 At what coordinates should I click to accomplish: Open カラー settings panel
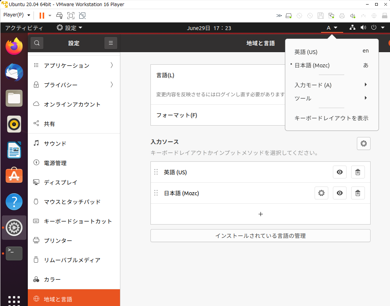[x=74, y=279]
